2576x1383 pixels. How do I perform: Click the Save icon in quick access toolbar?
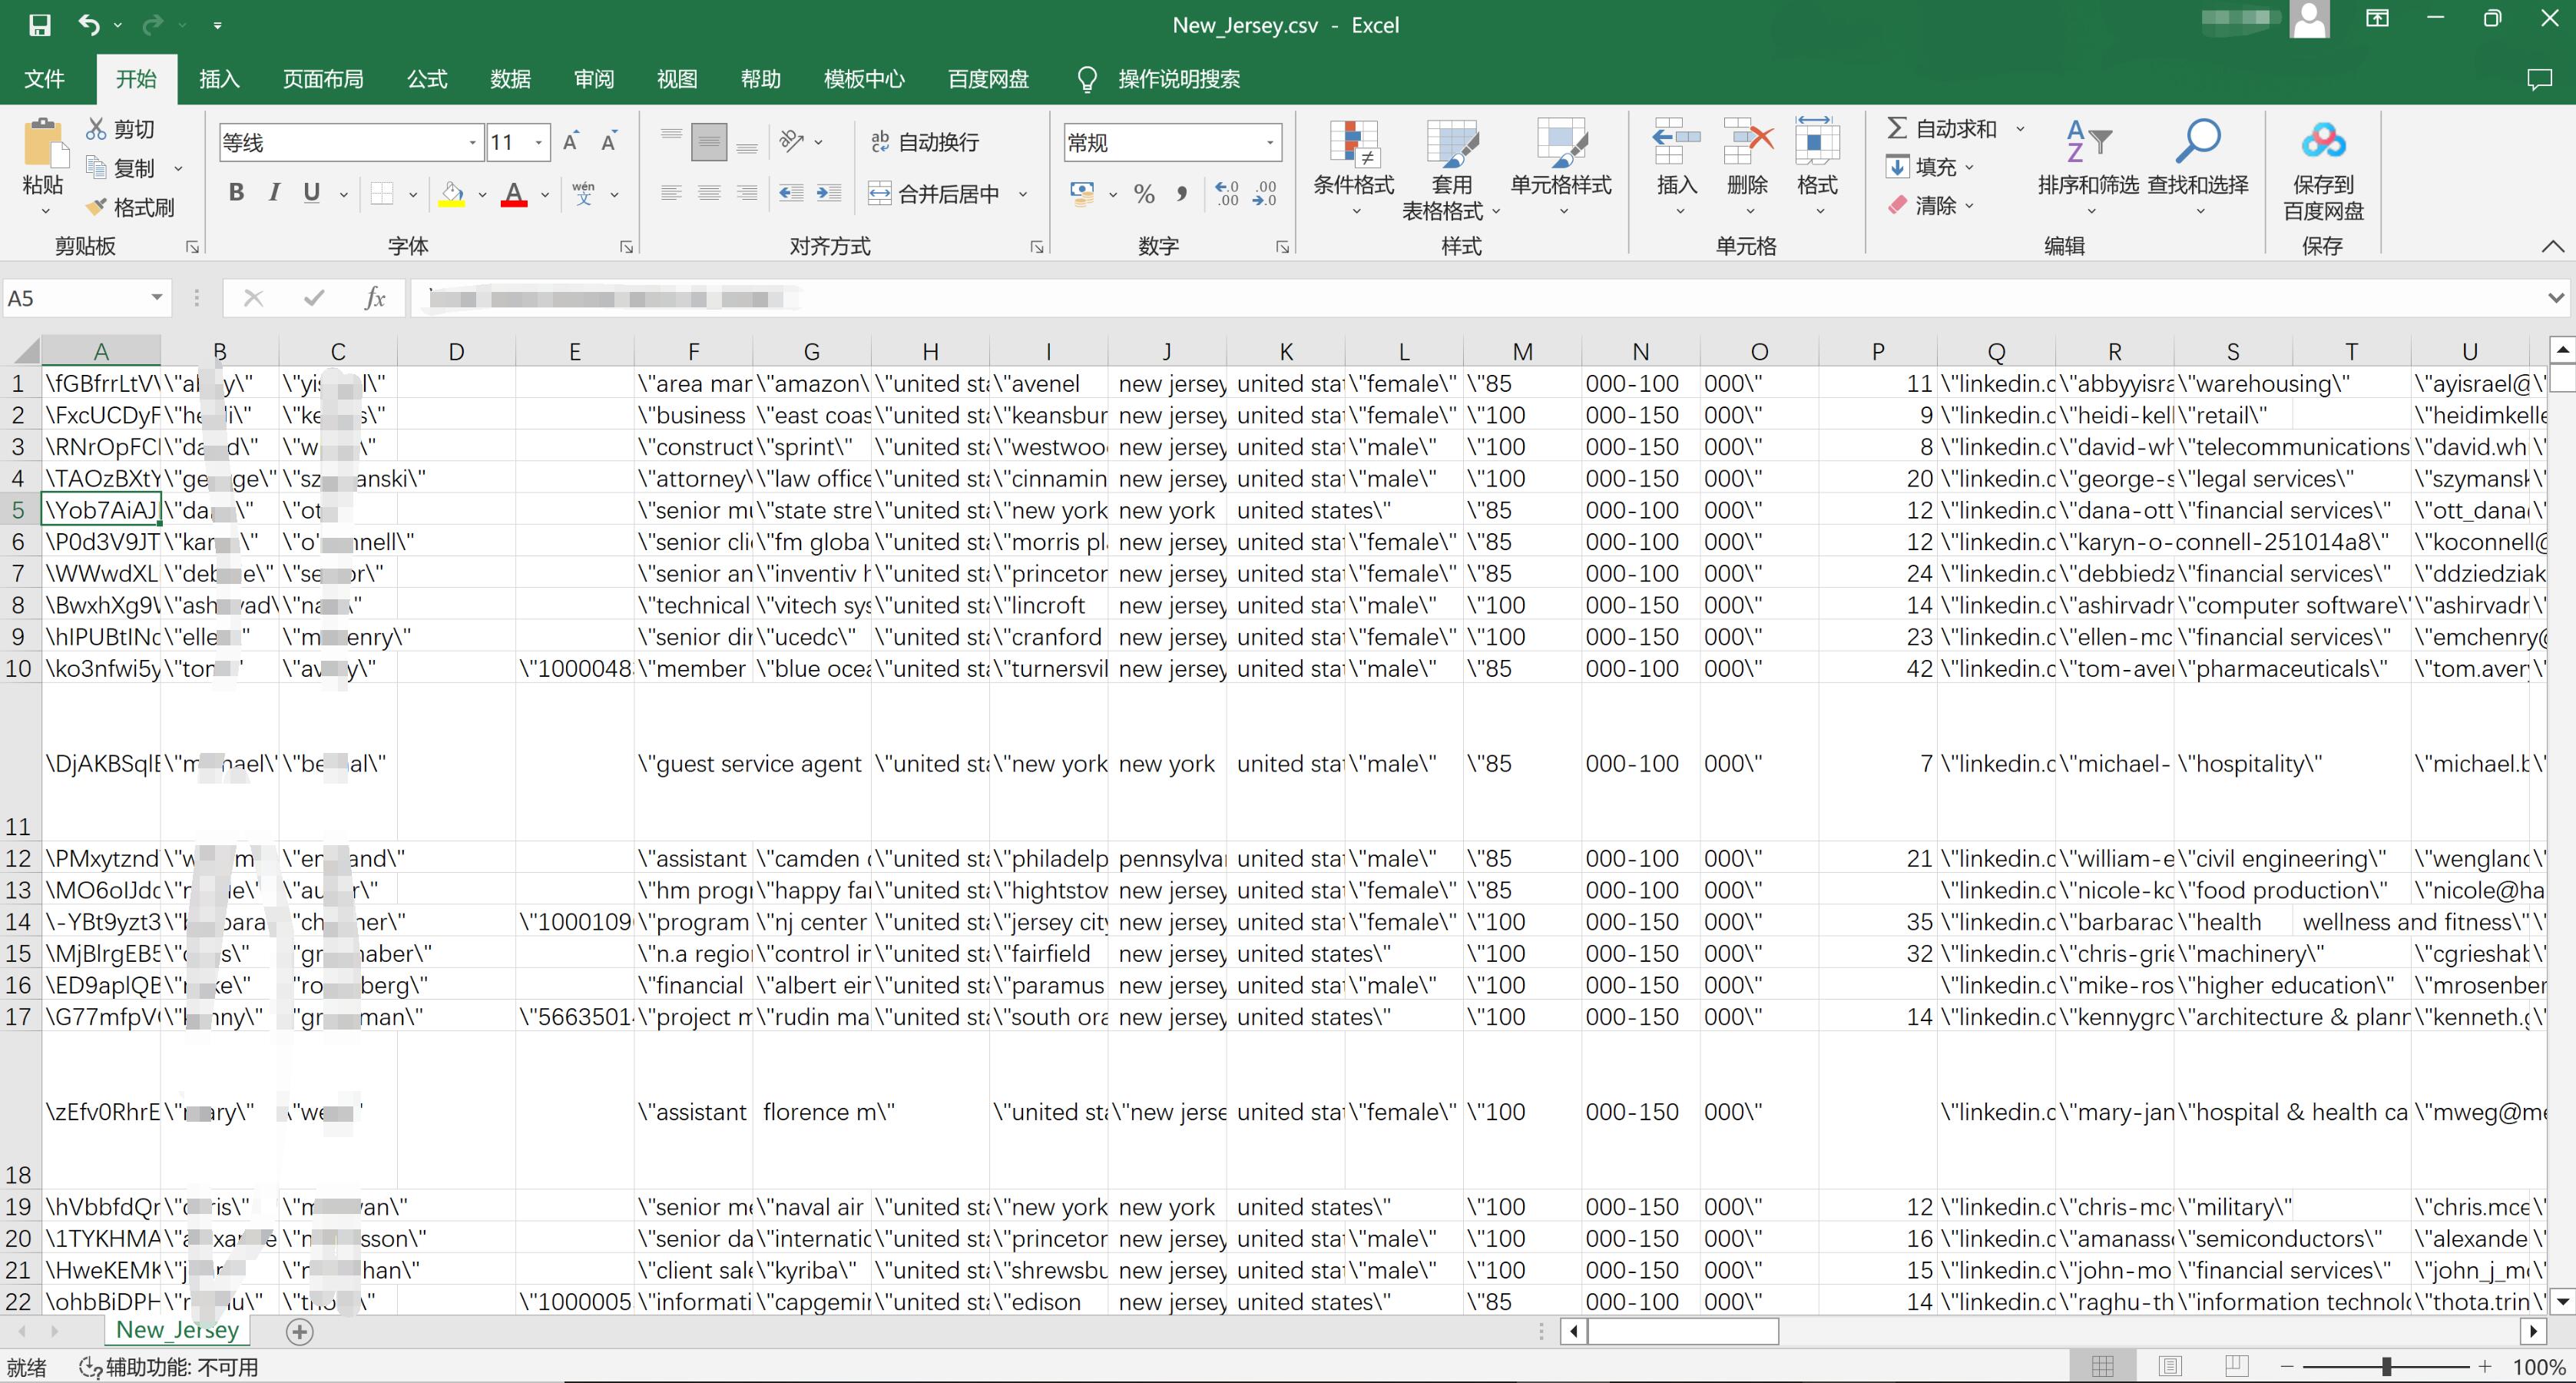click(39, 25)
